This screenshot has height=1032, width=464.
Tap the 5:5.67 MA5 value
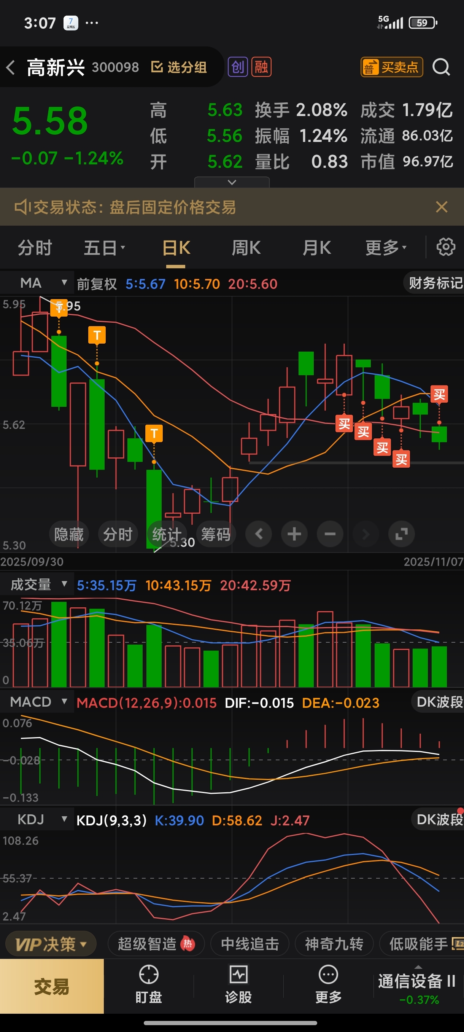145,283
